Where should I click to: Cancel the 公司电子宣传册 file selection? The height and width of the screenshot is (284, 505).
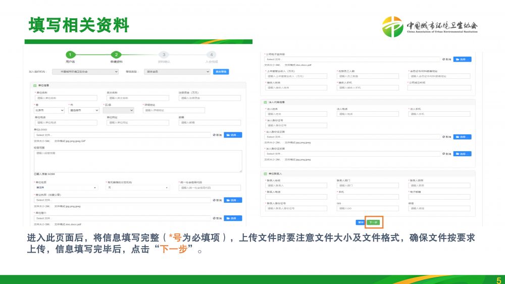[x=446, y=59]
